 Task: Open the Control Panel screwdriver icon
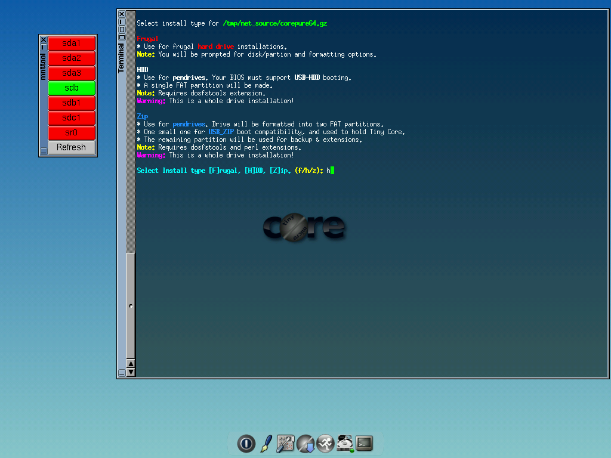pos(286,444)
